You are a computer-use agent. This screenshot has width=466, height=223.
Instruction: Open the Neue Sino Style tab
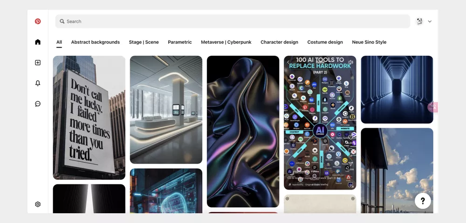tap(369, 42)
